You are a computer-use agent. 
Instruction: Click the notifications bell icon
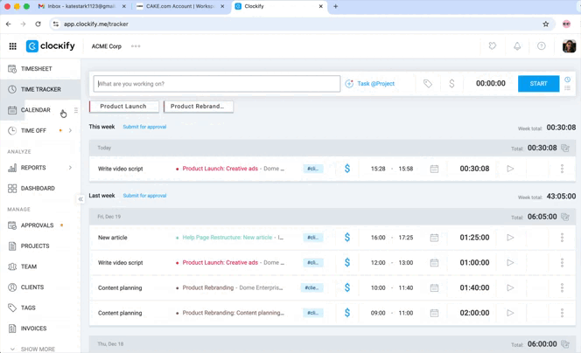click(517, 46)
